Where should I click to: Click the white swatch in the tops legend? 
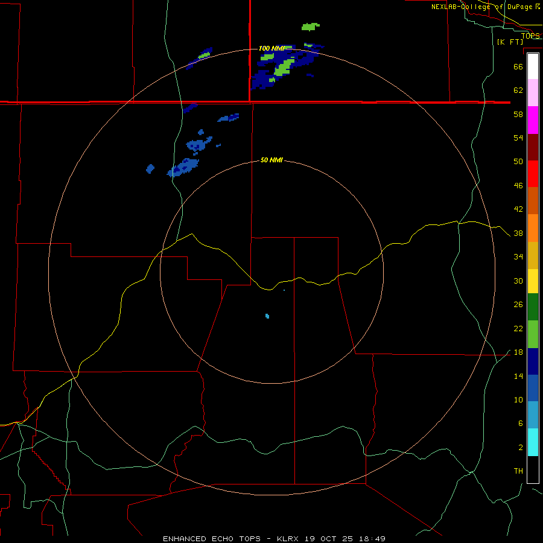pos(533,66)
